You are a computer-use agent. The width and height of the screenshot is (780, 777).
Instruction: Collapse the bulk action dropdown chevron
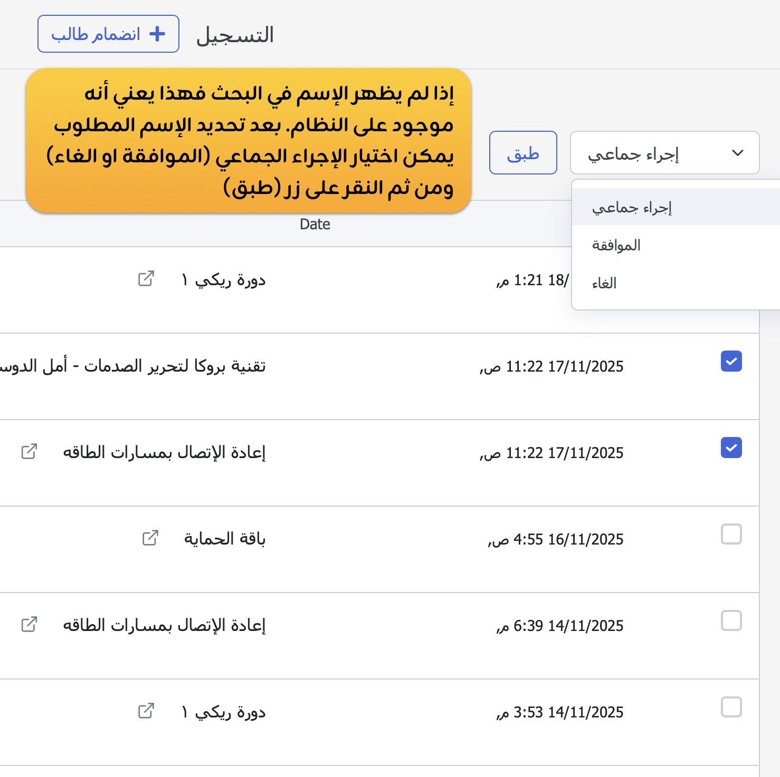point(738,153)
